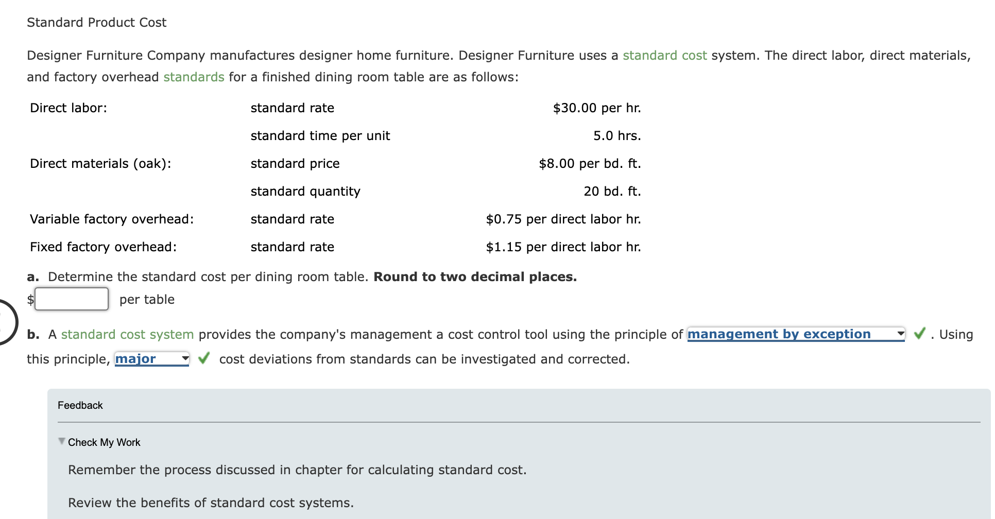Click the Review the benefits hint text
Viewport: 995px width, 519px height.
point(211,503)
